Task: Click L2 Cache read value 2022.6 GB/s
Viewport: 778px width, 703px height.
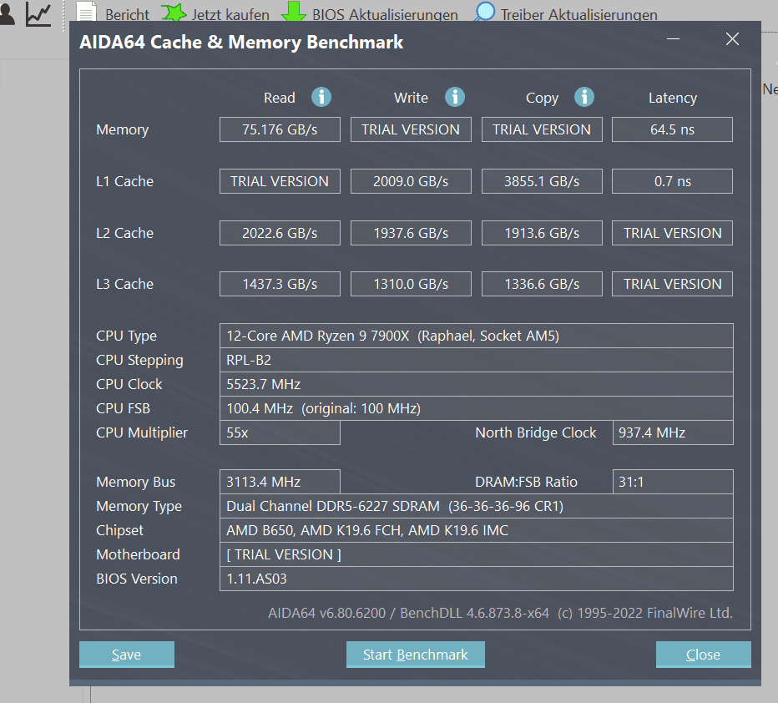Action: pyautogui.click(x=280, y=233)
